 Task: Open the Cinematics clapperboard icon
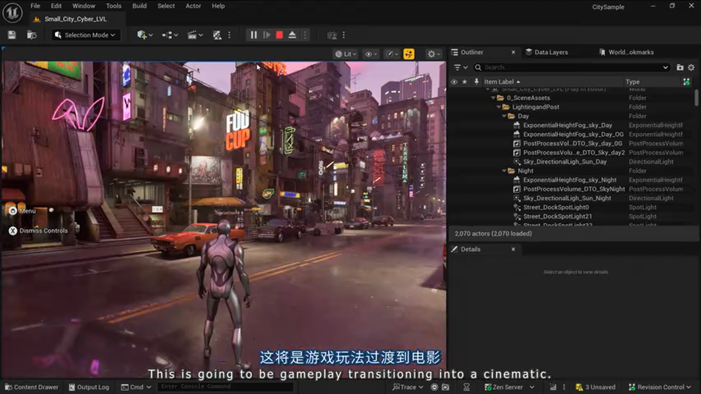[x=193, y=34]
